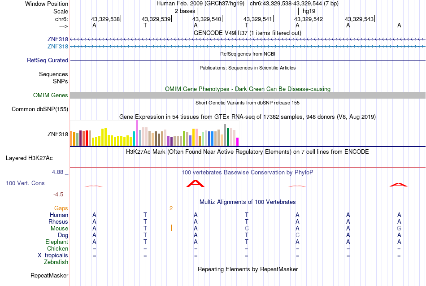Click the -4.5 PhyloP lower limit
The width and height of the screenshot is (426, 286).
coord(58,195)
